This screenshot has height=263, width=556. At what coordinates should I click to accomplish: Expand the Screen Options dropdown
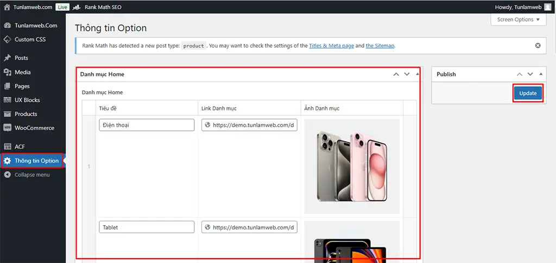click(518, 19)
